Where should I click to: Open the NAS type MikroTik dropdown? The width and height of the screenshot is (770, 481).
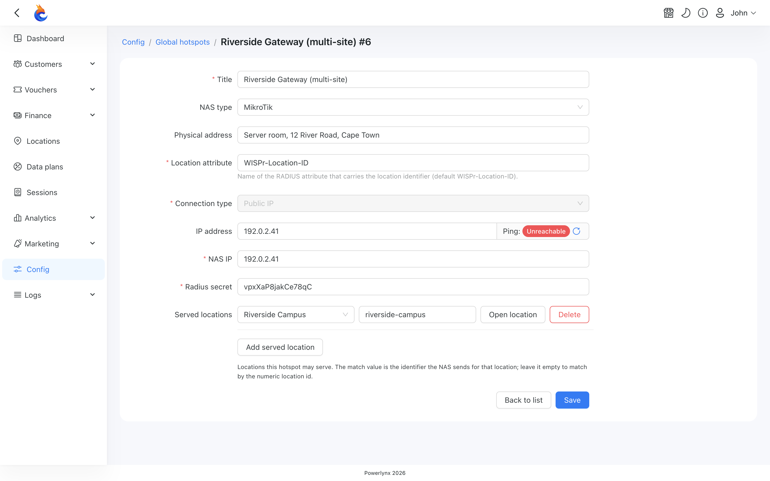(x=413, y=107)
